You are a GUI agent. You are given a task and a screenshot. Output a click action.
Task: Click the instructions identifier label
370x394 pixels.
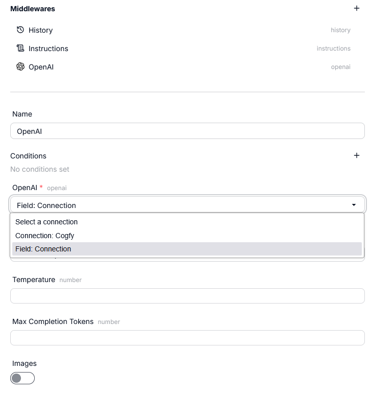click(x=333, y=49)
